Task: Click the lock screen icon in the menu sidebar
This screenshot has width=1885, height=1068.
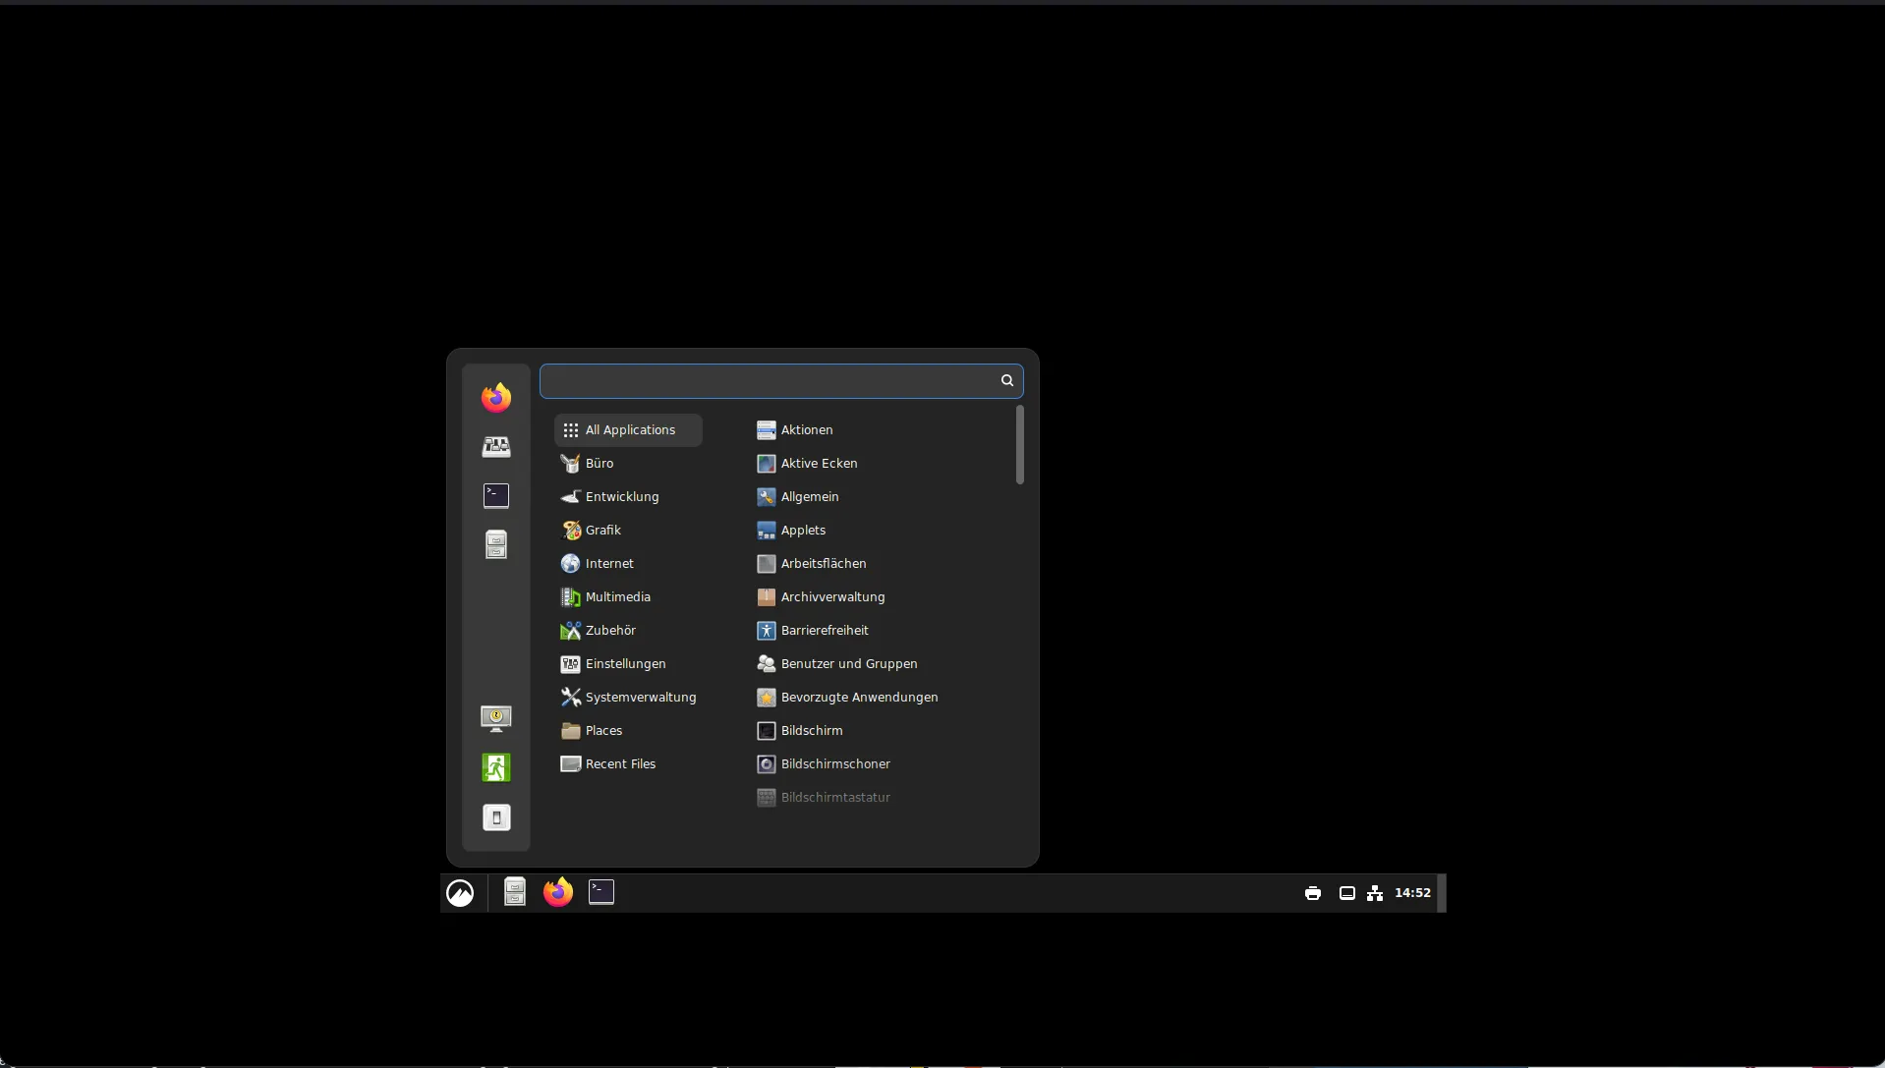Action: tap(496, 718)
